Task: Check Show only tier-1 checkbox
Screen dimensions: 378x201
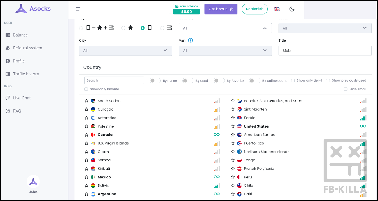Action: (293, 81)
